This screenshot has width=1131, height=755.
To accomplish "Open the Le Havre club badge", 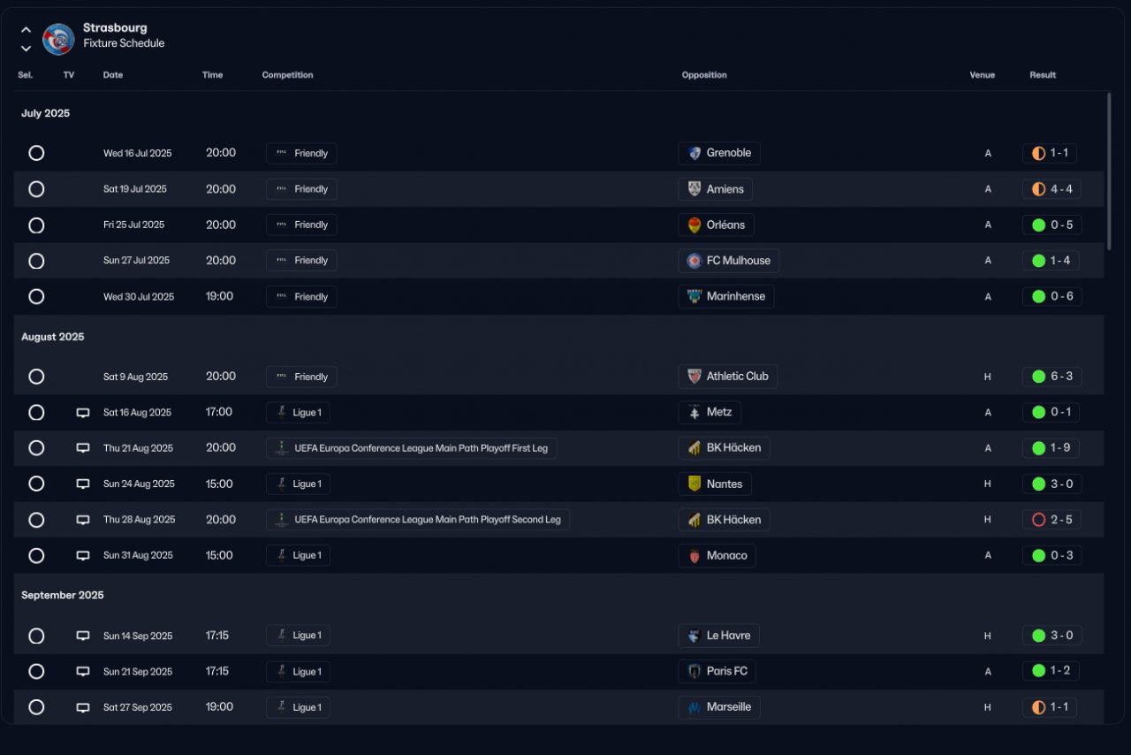I will click(x=695, y=636).
